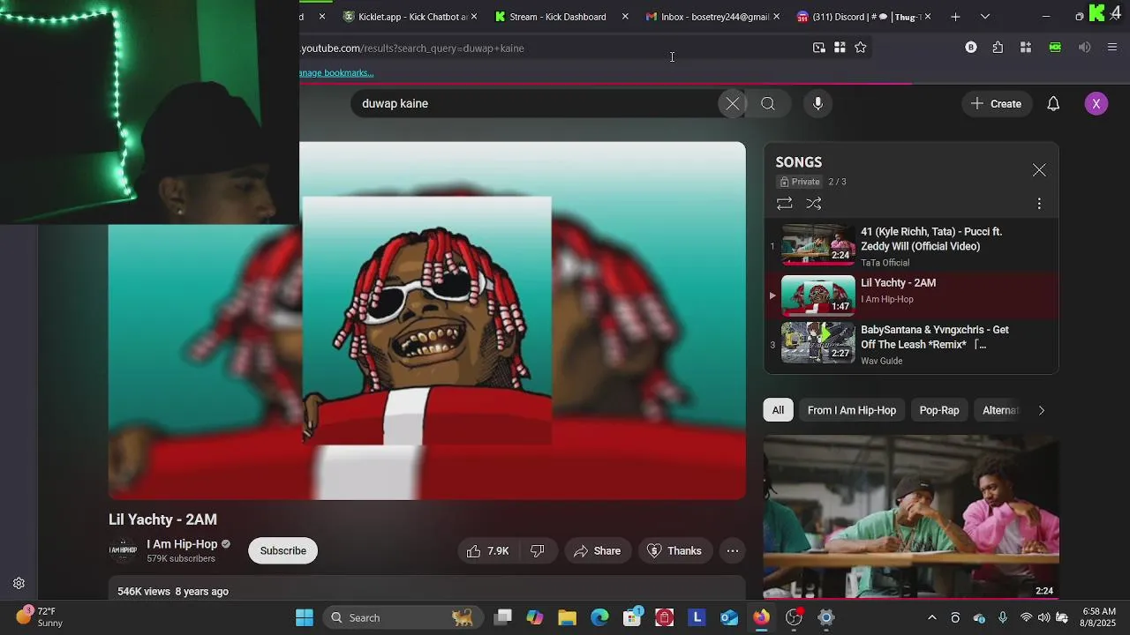Open list all tabs dropdown
This screenshot has height=635, width=1130.
point(985,17)
